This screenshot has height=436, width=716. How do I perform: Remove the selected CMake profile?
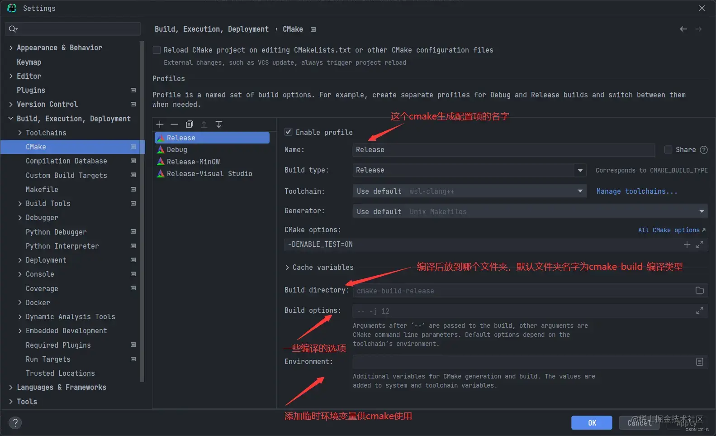tap(174, 124)
